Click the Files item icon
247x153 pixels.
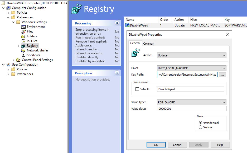[x=23, y=31]
